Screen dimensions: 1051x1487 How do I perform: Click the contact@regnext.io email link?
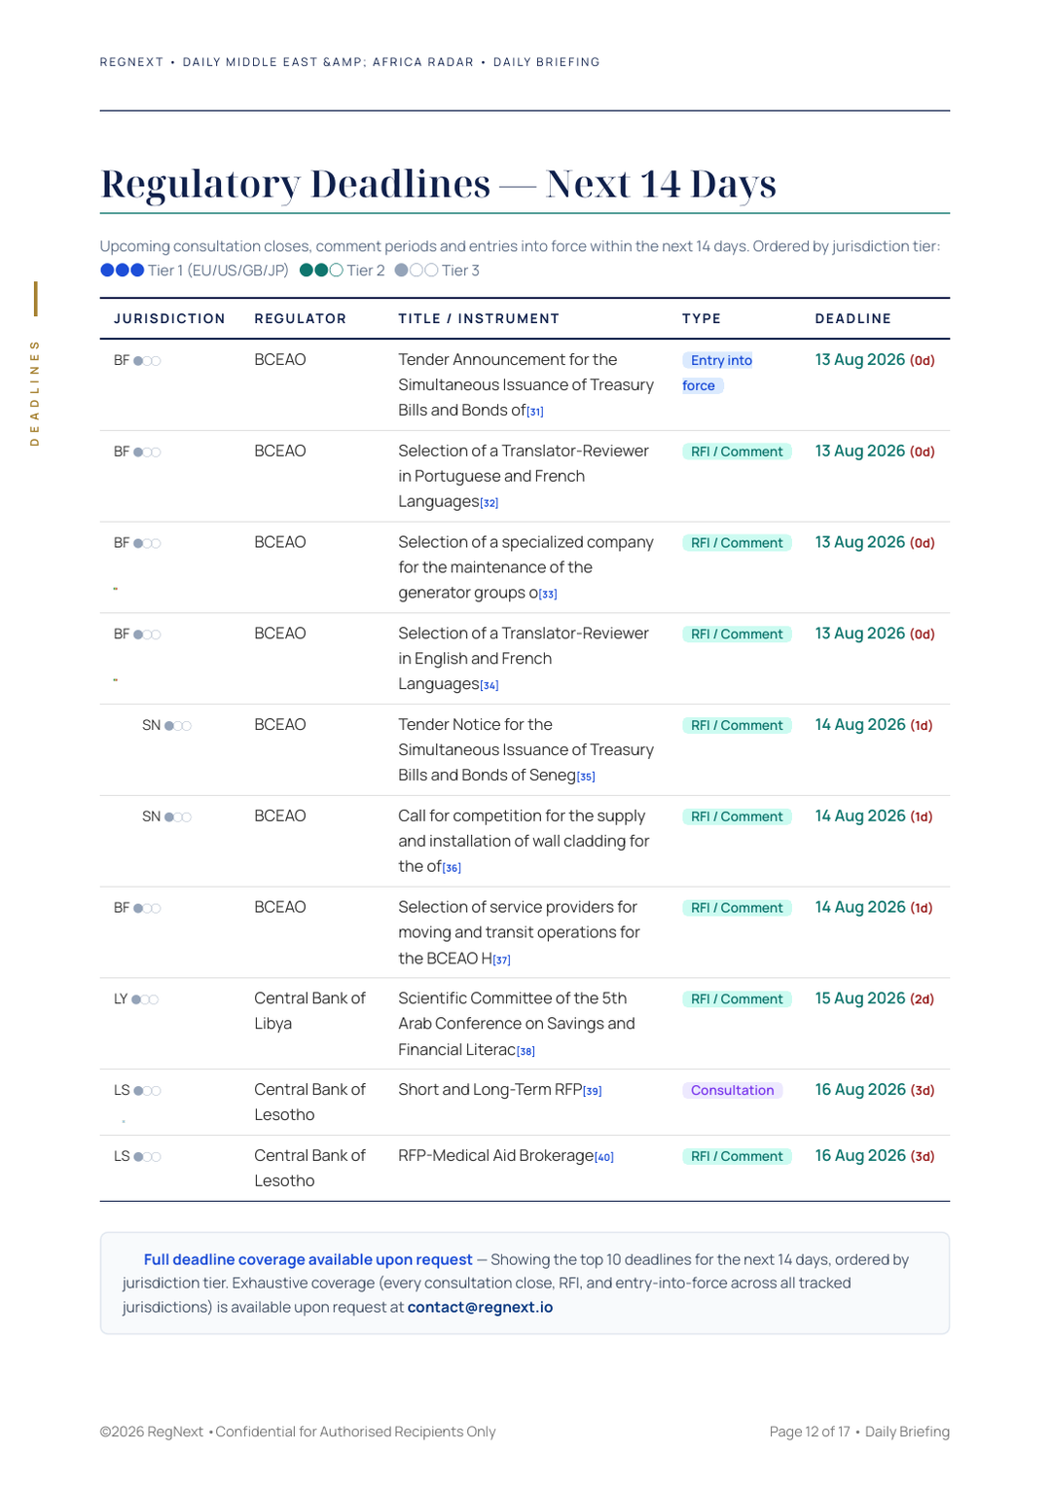click(480, 1307)
